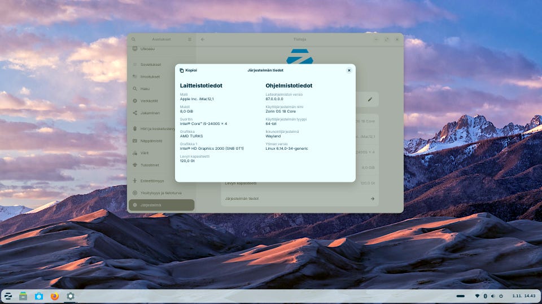
Task: Click 120,0 Gt disk capacity in dialog
Action: [x=187, y=161]
